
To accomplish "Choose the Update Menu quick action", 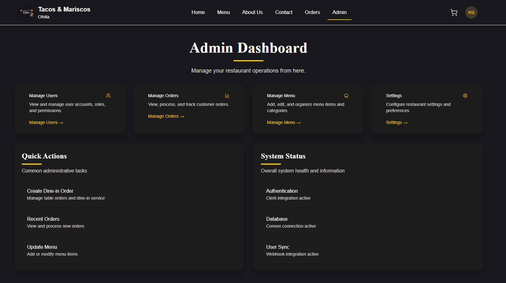I will 129,250.
